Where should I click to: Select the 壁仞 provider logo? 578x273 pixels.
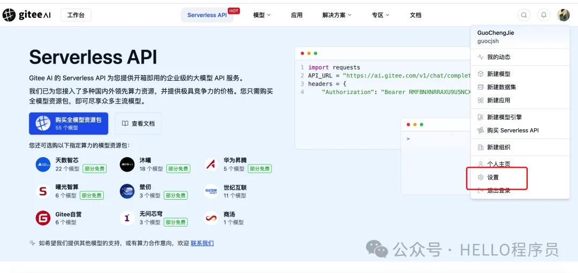127,191
